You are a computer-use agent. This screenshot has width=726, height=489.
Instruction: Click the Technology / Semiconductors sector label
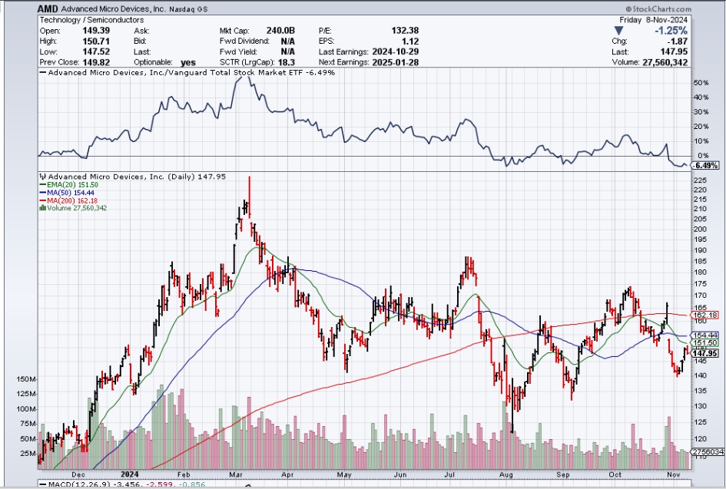[x=86, y=18]
